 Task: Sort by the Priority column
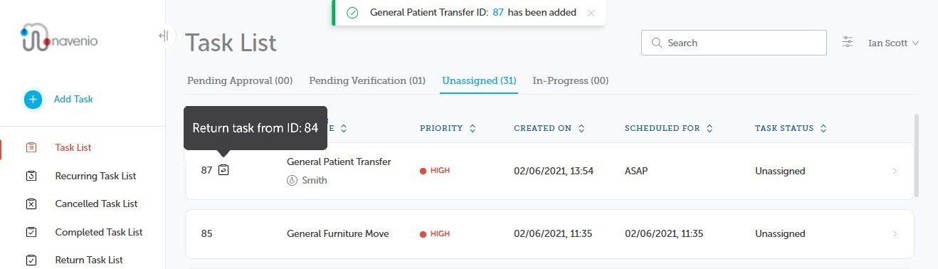pyautogui.click(x=448, y=129)
